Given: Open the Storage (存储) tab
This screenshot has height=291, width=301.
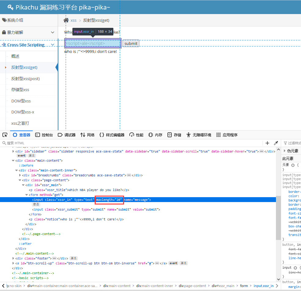Looking at the screenshot, I should (174, 135).
